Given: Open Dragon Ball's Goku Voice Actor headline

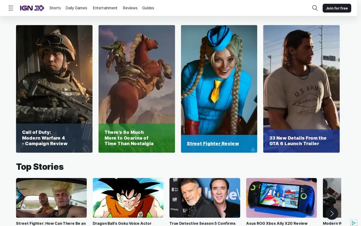Looking at the screenshot, I should coord(122,223).
